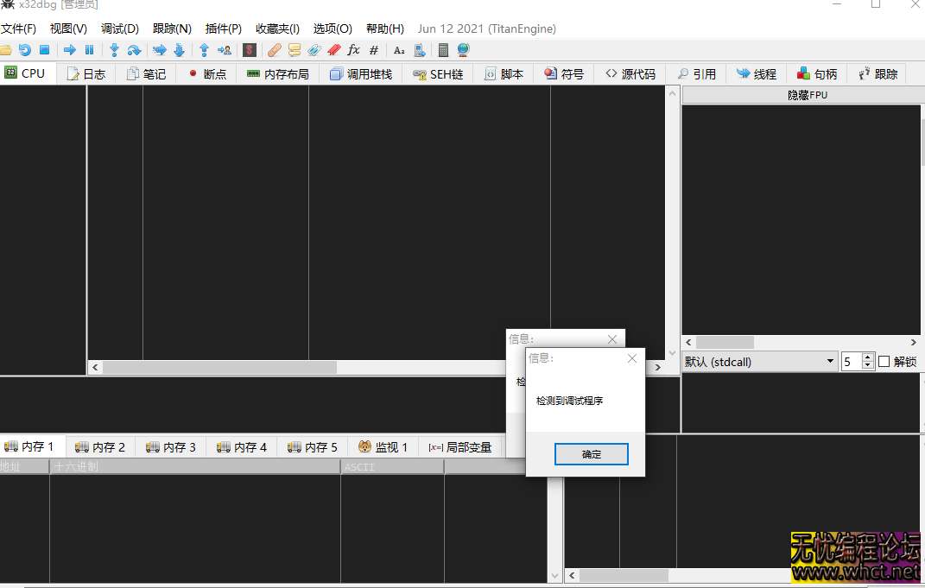The height and width of the screenshot is (588, 925).
Task: Open the calculator toolbar icon
Action: click(443, 50)
